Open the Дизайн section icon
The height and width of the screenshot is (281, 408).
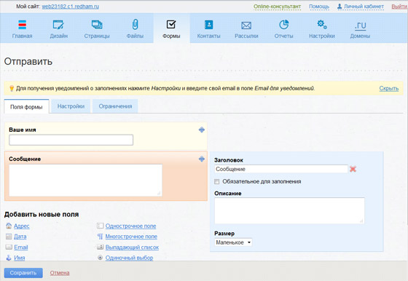pos(58,25)
